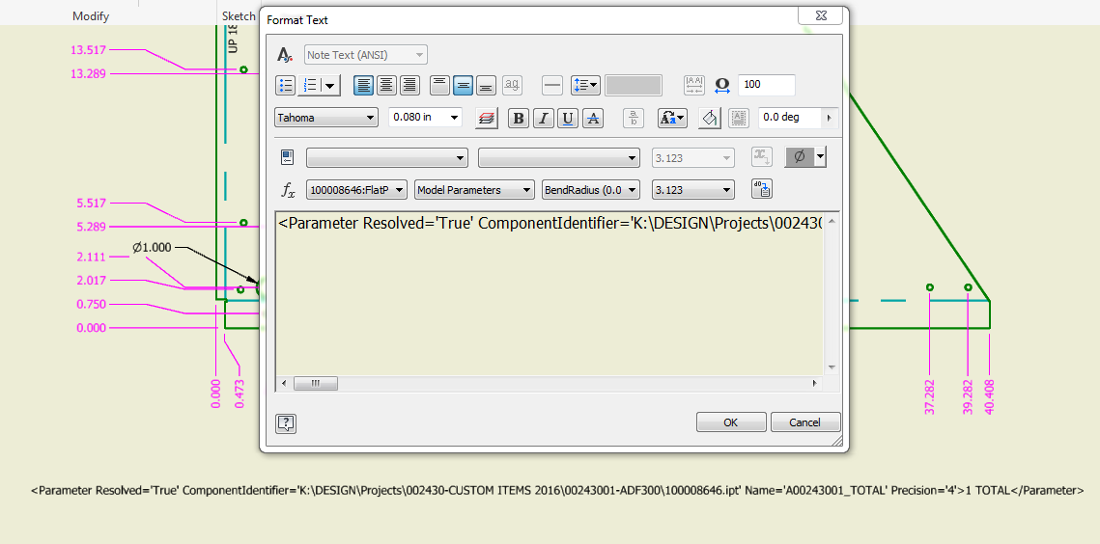Viewport: 1100px width, 544px height.
Task: Toggle right text justification
Action: pyautogui.click(x=409, y=86)
